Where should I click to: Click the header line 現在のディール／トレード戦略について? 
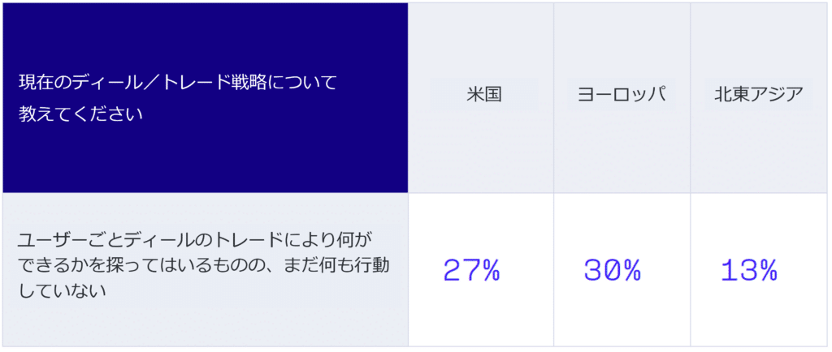[x=178, y=83]
